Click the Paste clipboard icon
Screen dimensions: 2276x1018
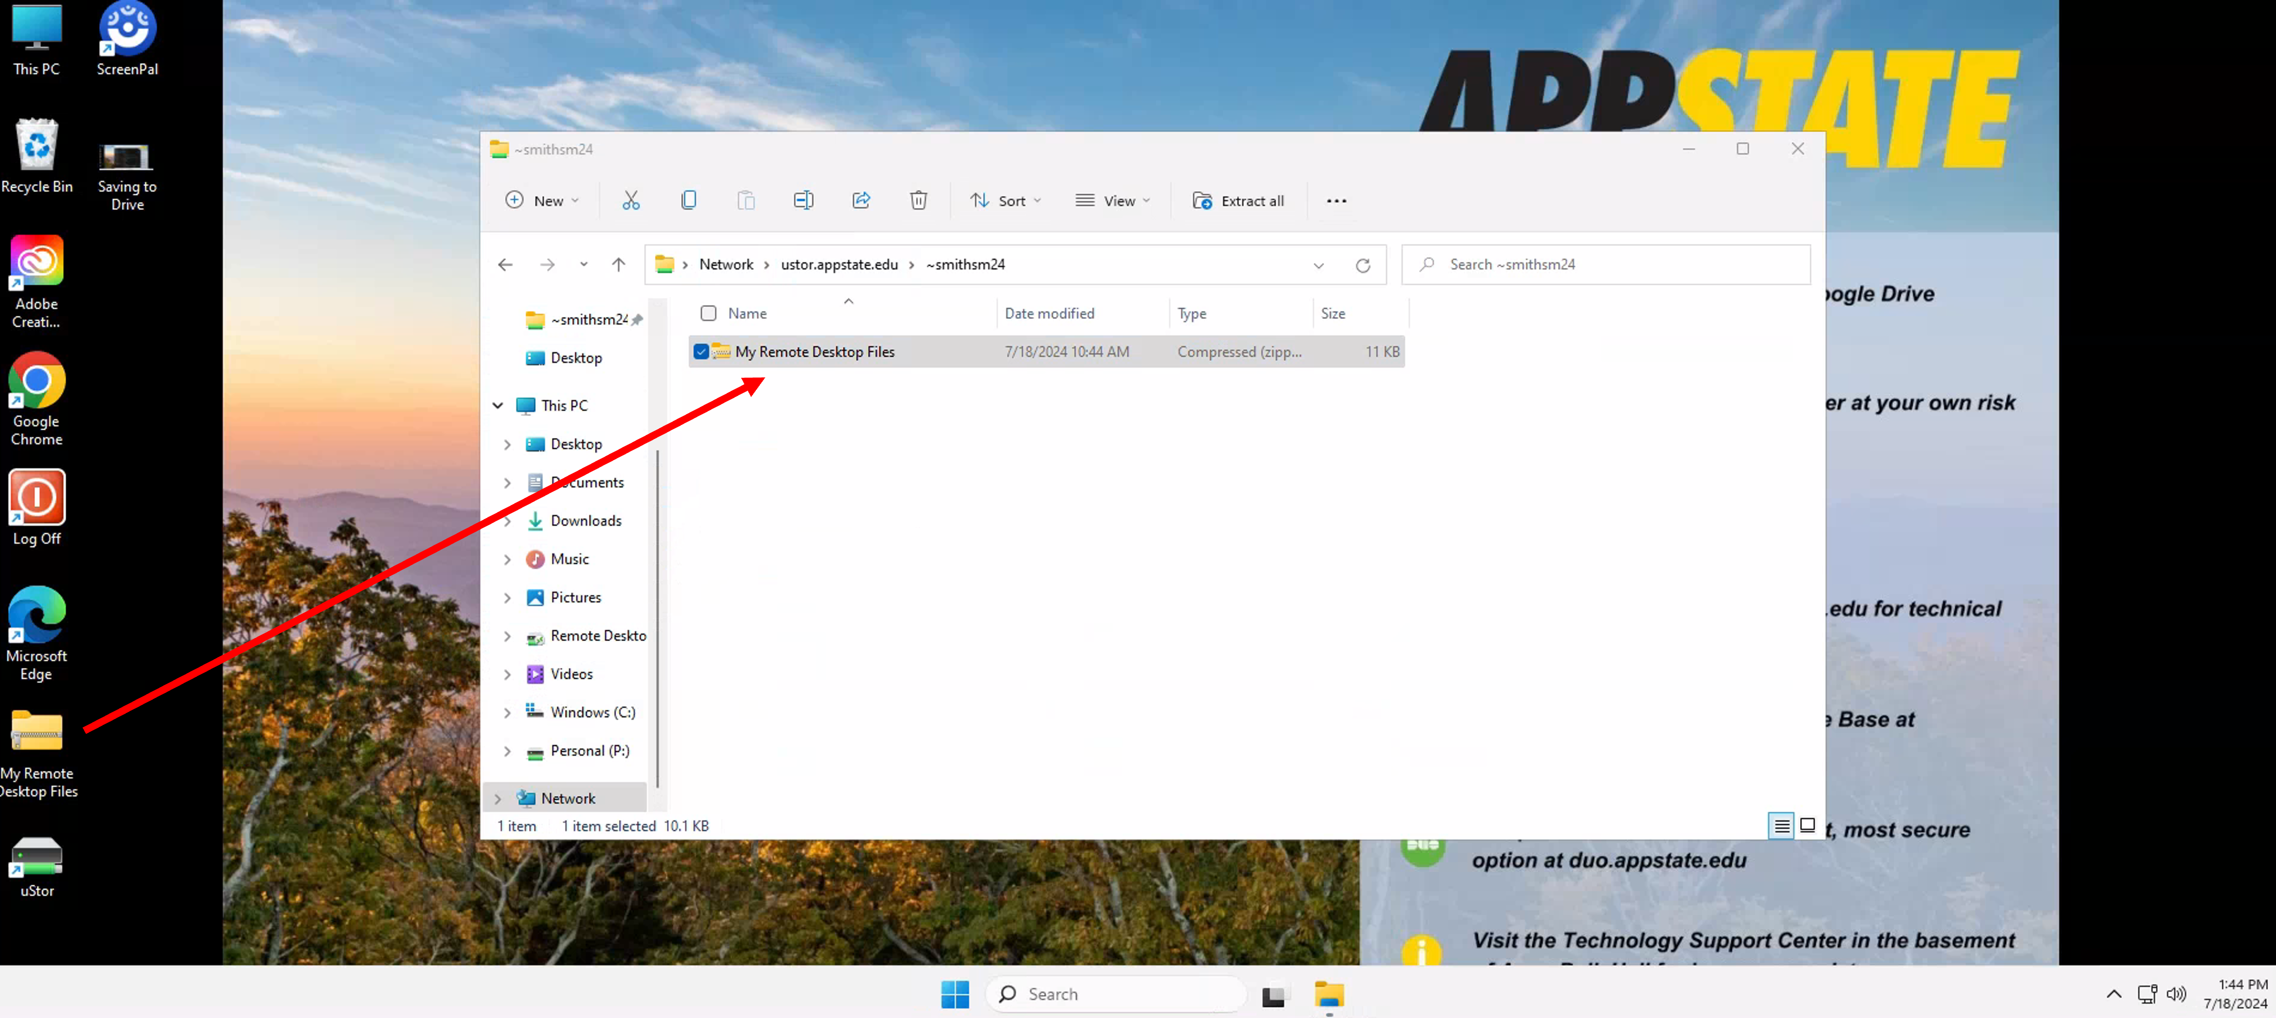click(x=746, y=201)
